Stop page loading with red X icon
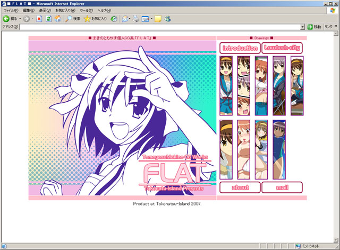This screenshot has height=250, width=340. coord(39,19)
